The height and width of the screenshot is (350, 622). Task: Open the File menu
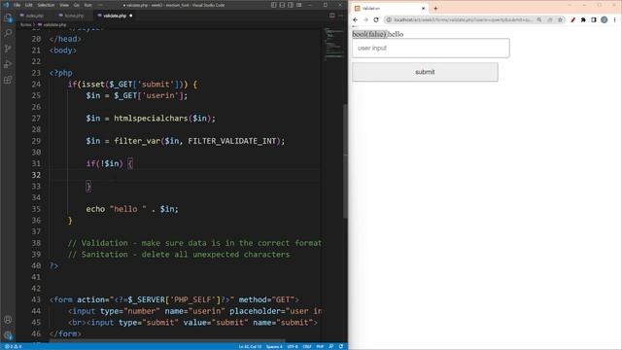[x=17, y=5]
